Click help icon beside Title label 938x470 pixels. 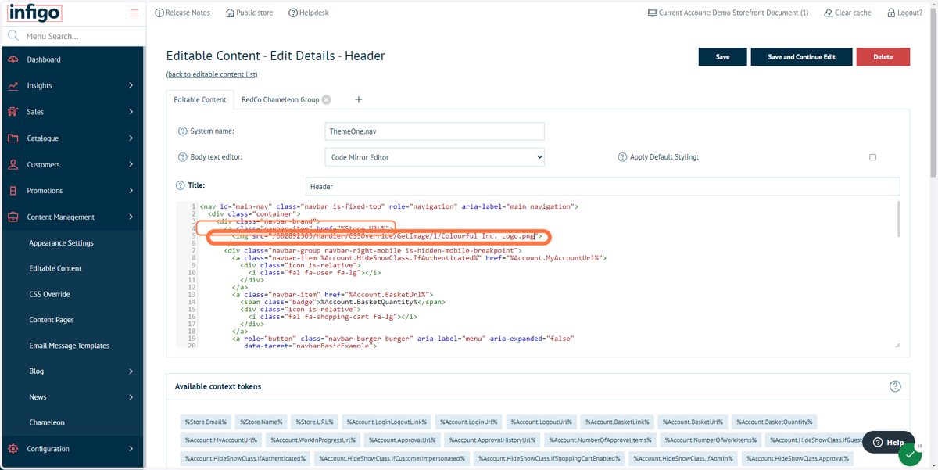181,186
